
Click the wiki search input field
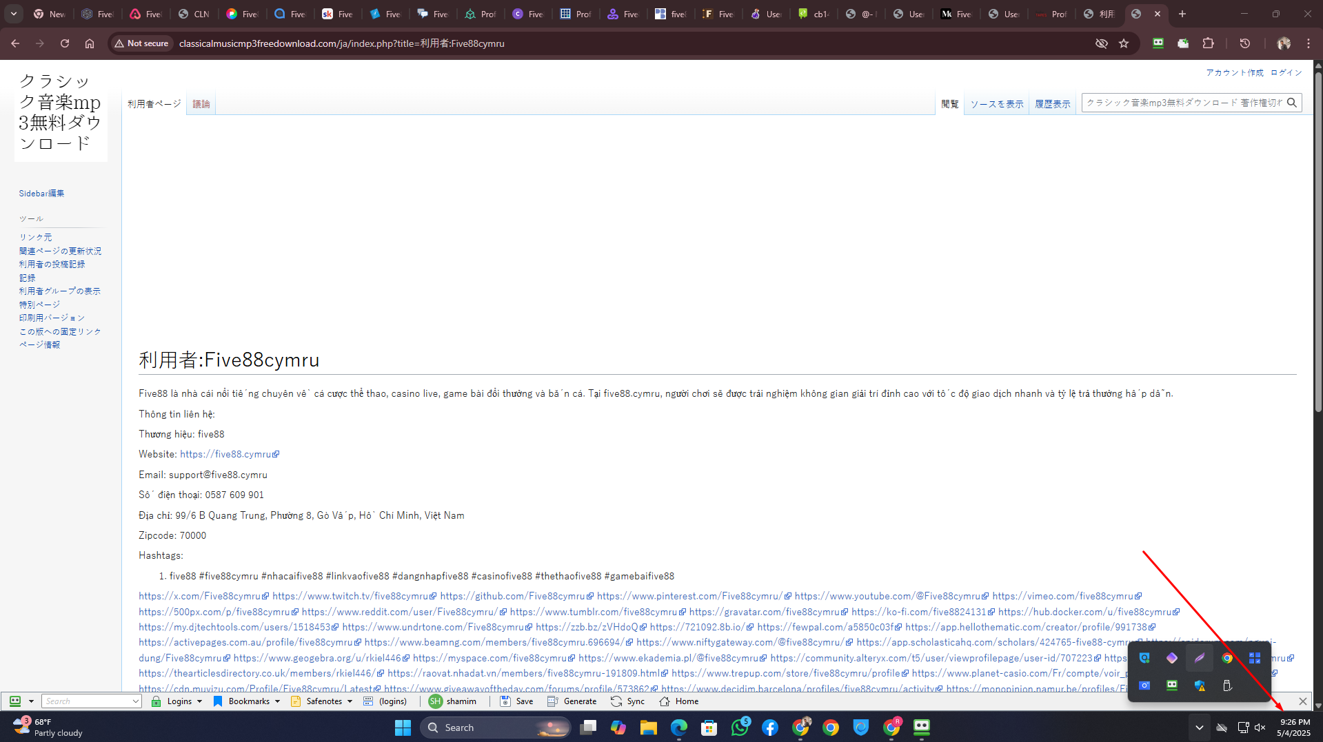(x=1183, y=103)
